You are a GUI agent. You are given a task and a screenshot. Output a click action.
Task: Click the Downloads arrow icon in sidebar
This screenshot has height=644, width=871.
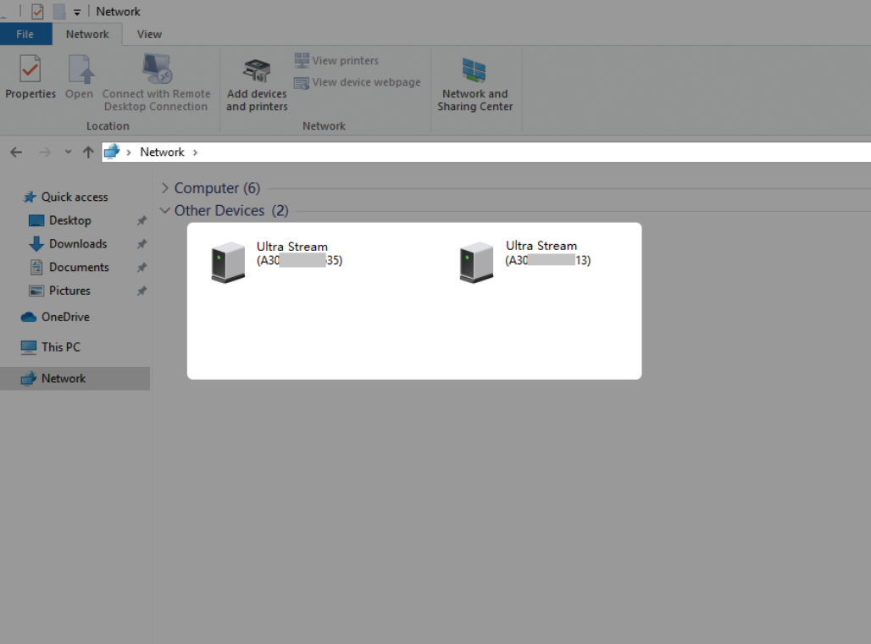click(36, 244)
